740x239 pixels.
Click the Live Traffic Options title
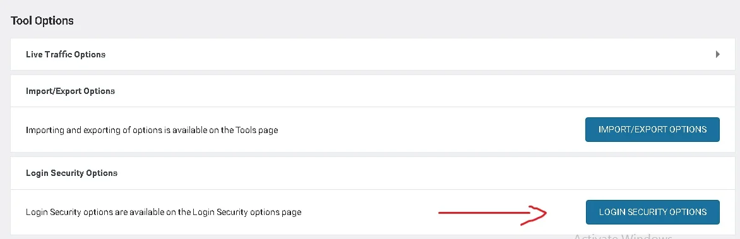pyautogui.click(x=66, y=54)
